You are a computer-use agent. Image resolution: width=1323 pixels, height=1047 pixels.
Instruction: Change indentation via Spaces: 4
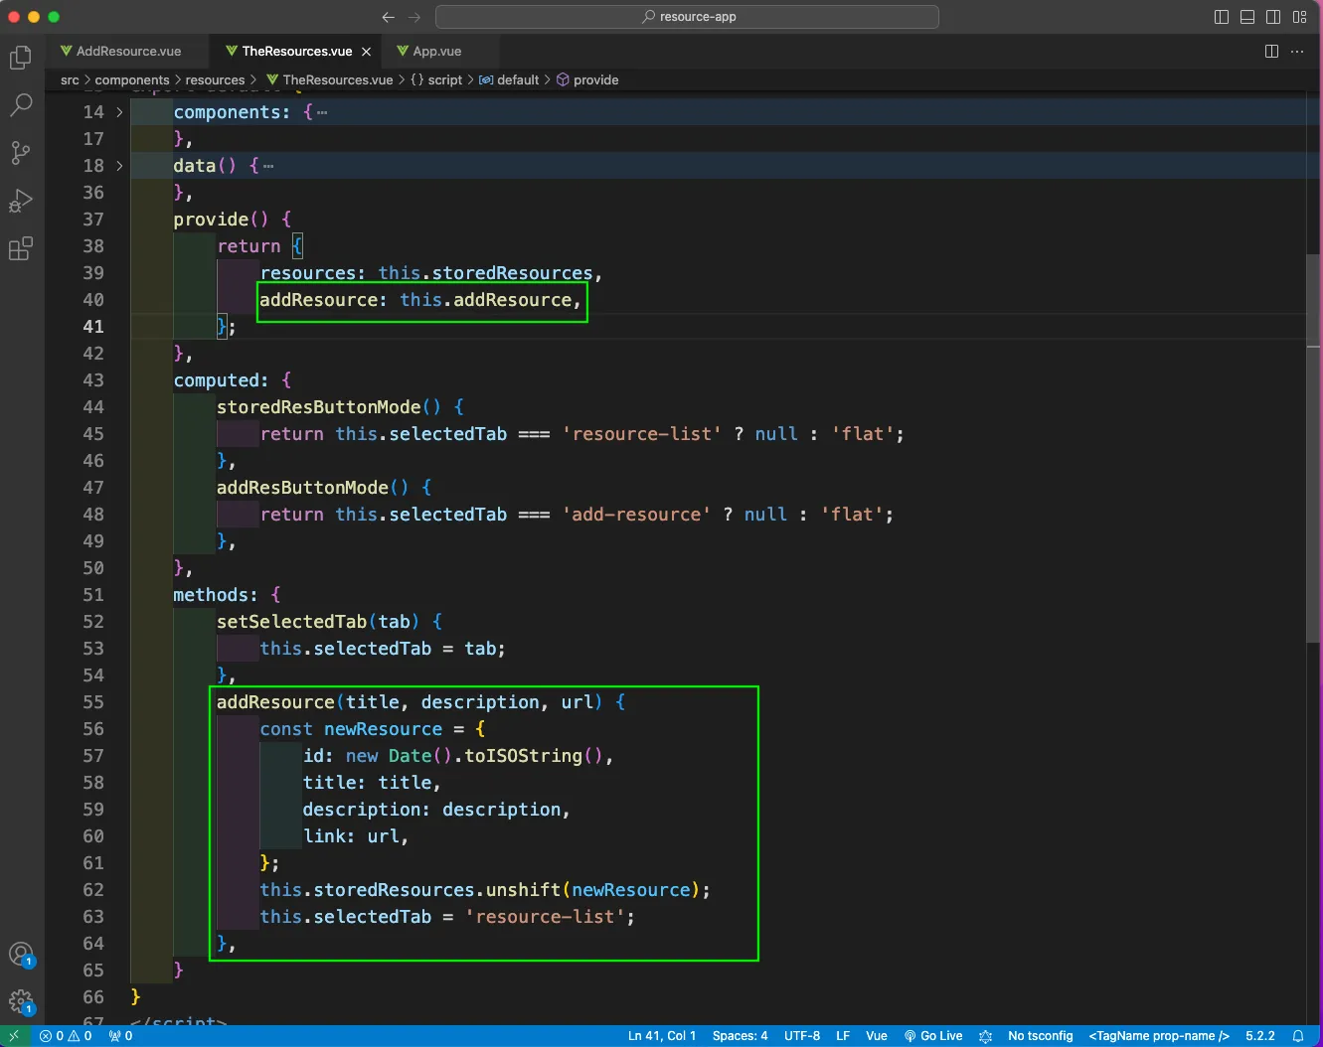click(740, 1036)
